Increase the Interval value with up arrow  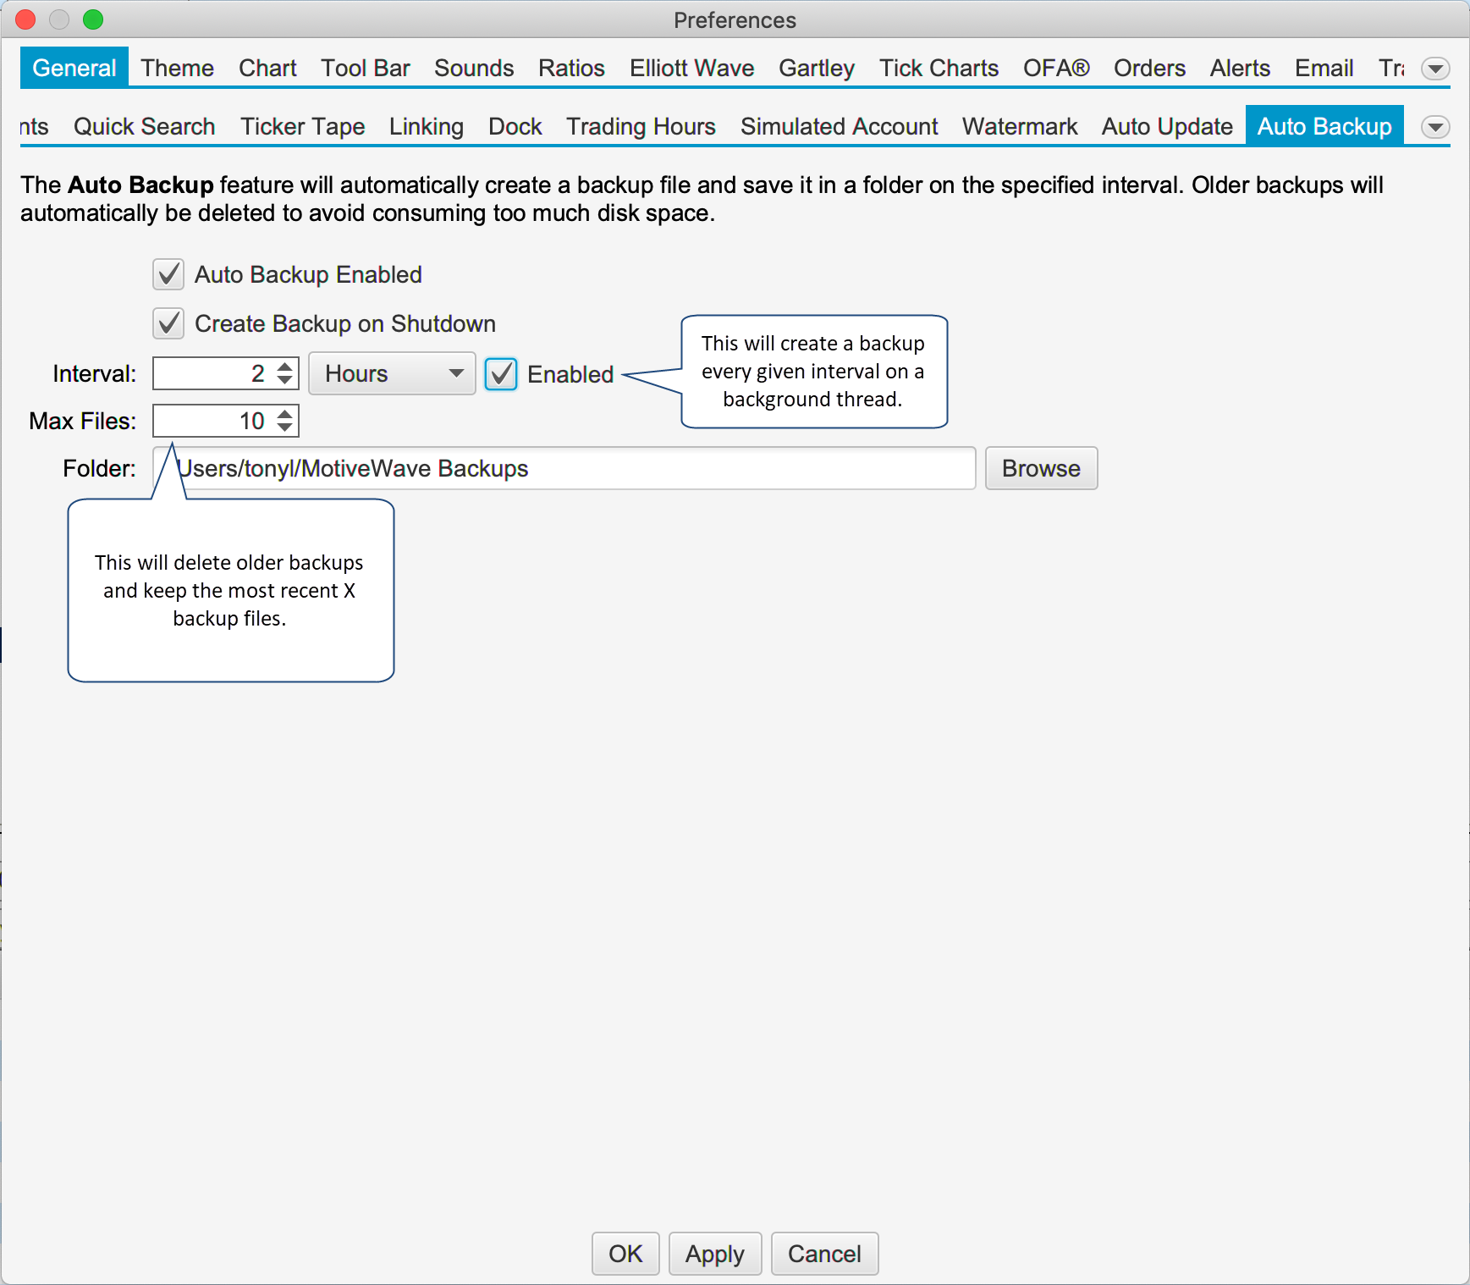click(285, 367)
